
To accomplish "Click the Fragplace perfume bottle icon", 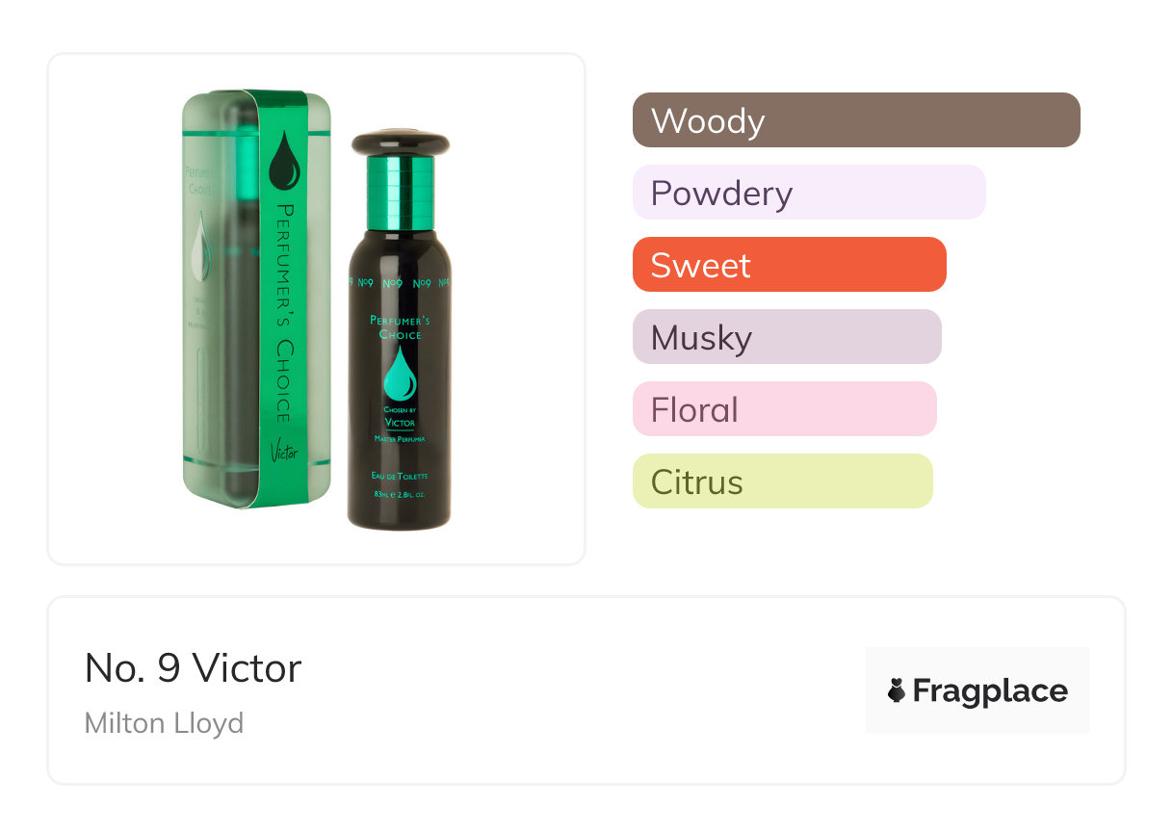I will coord(897,690).
